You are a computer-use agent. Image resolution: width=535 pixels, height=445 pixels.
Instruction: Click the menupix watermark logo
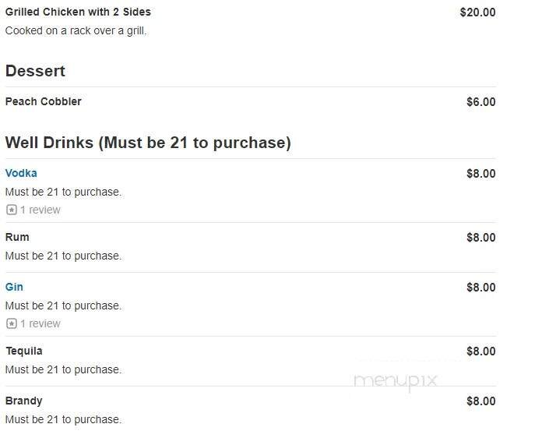point(395,381)
